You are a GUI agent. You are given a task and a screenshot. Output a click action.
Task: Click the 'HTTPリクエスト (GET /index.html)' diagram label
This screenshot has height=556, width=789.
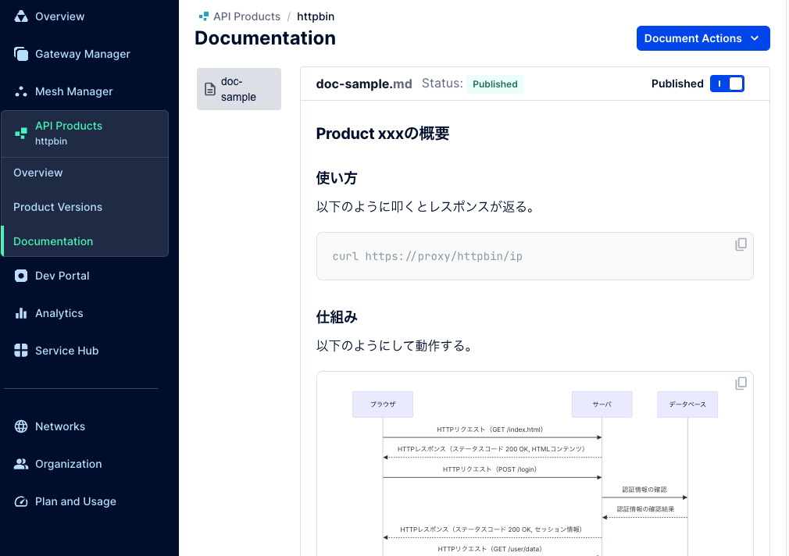[x=490, y=429]
